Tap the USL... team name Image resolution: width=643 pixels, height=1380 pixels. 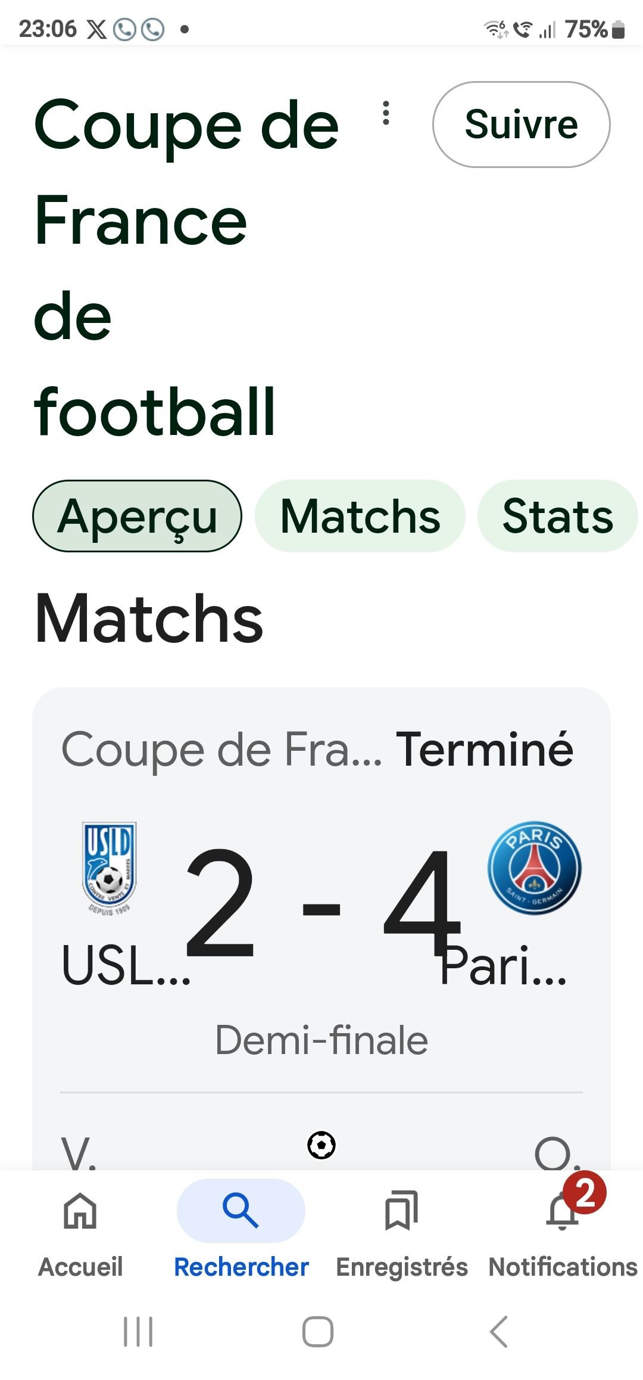click(126, 965)
